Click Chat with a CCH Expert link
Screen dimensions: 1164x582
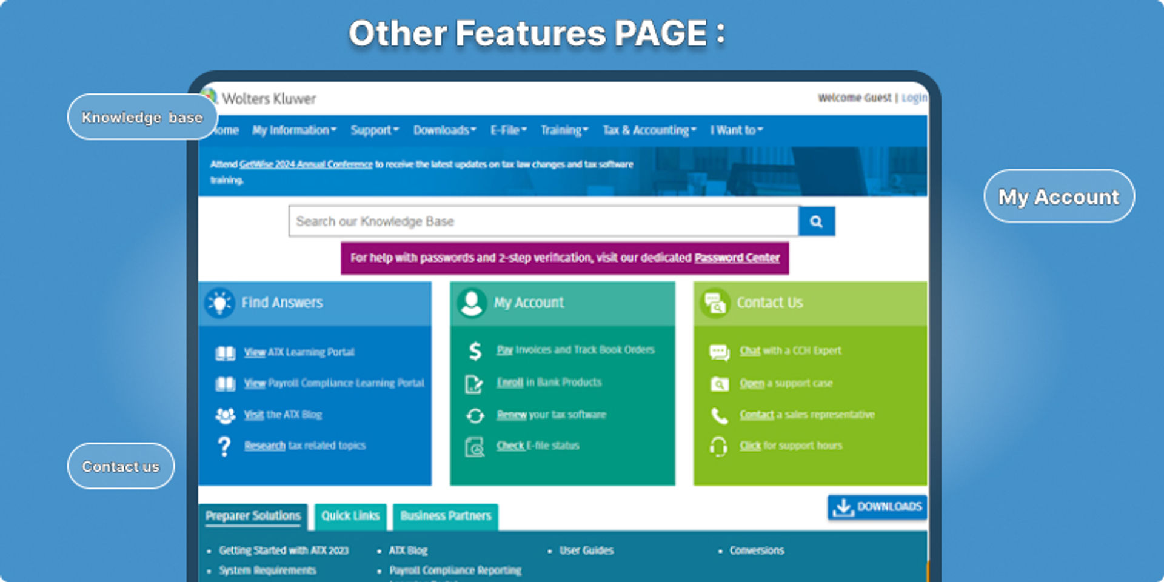coord(791,351)
